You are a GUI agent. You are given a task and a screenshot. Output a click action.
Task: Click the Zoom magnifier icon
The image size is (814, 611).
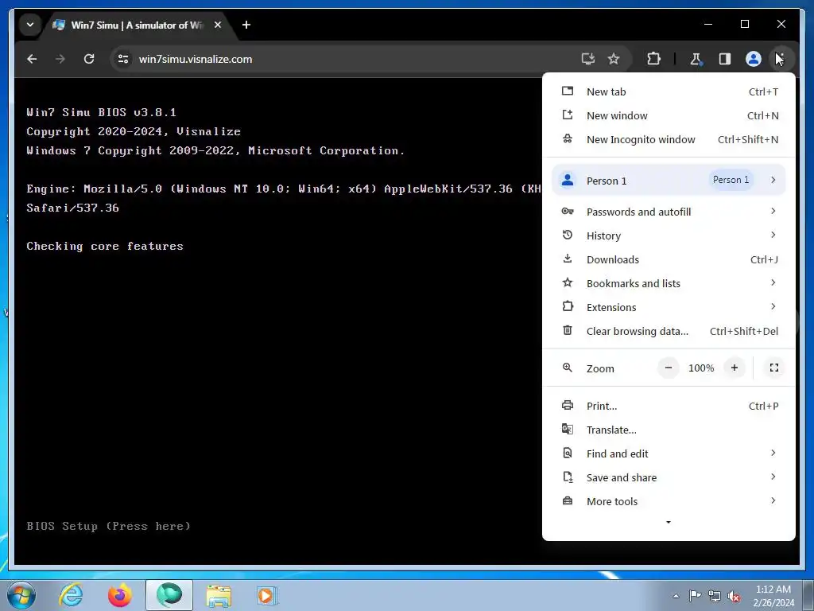pos(568,368)
